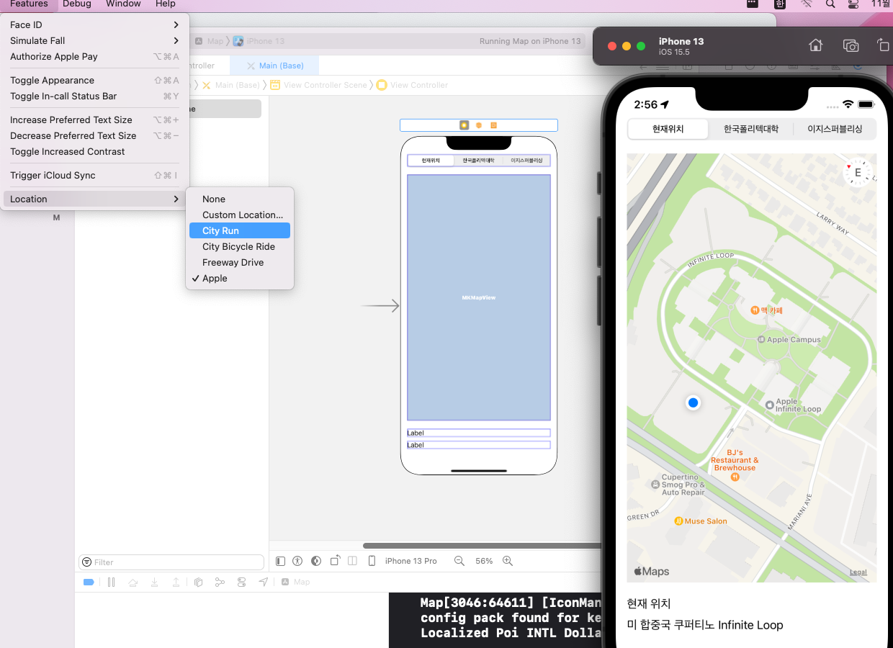Viewport: 893px width, 648px height.
Task: Open Control Center in the menu bar
Action: click(x=854, y=4)
